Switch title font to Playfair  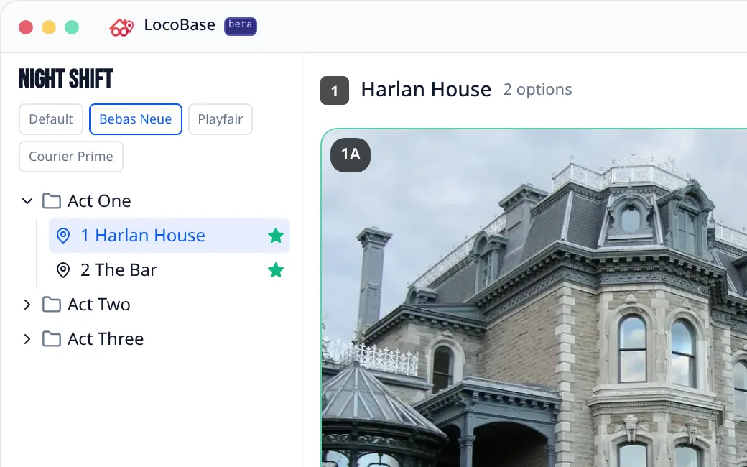(220, 119)
